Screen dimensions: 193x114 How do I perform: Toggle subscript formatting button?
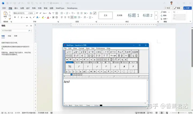pyautogui.click(x=30, y=17)
